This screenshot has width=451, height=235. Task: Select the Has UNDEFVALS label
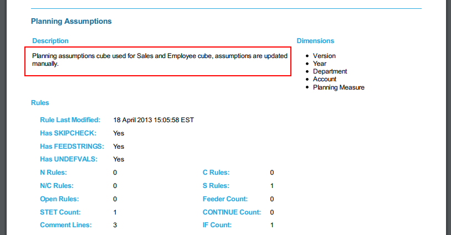coord(69,159)
